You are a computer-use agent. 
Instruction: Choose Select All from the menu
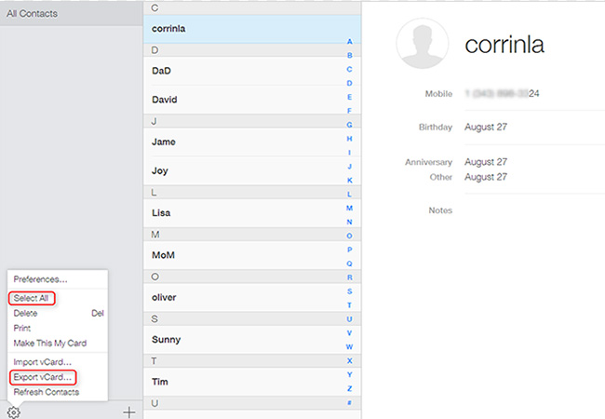[x=31, y=298]
